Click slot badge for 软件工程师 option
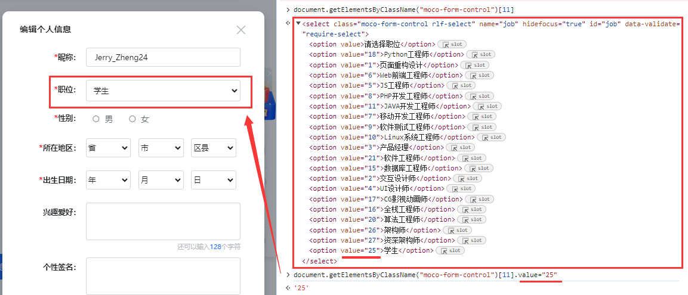Screen dimensions: 688x295 click(471, 158)
